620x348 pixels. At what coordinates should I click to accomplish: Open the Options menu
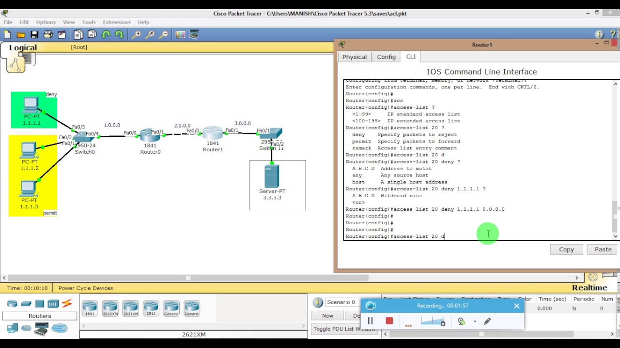point(46,22)
